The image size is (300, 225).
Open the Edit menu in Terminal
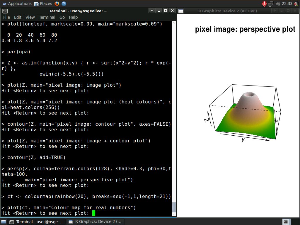tap(18, 17)
